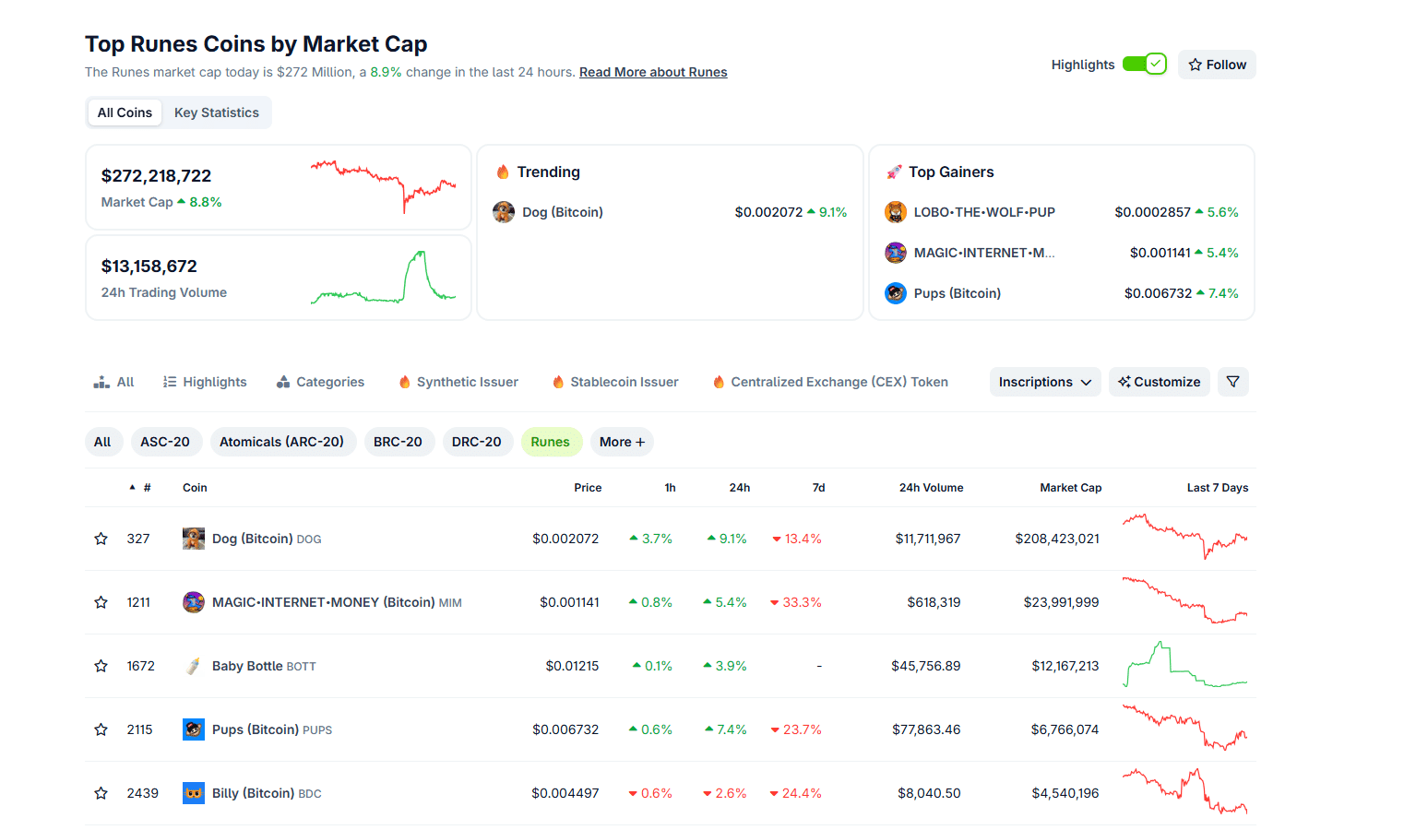The width and height of the screenshot is (1416, 830).
Task: Click the rank sort arrow above the table
Action: (x=131, y=487)
